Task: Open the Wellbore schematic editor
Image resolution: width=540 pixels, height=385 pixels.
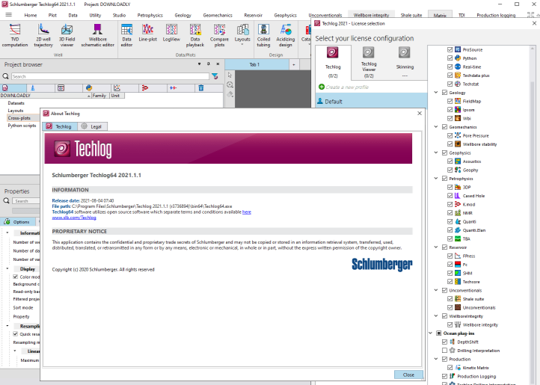Action: (x=98, y=34)
